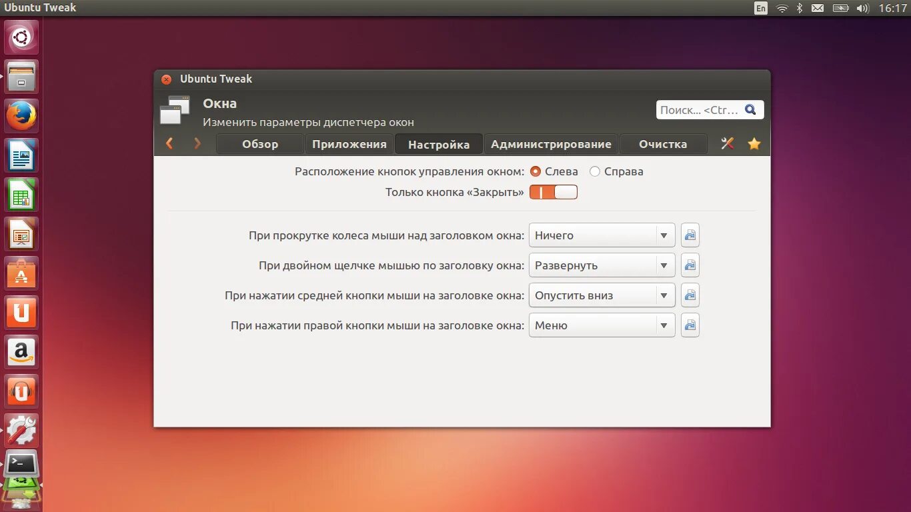The height and width of the screenshot is (512, 911).
Task: Open the Ничего dropdown for wheel scroll
Action: [x=602, y=235]
